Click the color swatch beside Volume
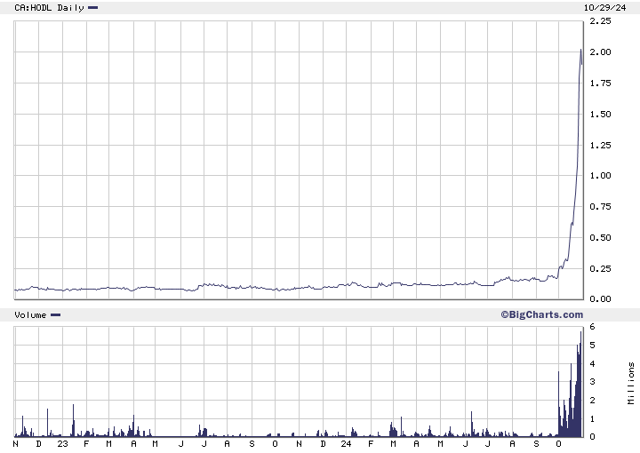640x453 pixels. (55, 314)
